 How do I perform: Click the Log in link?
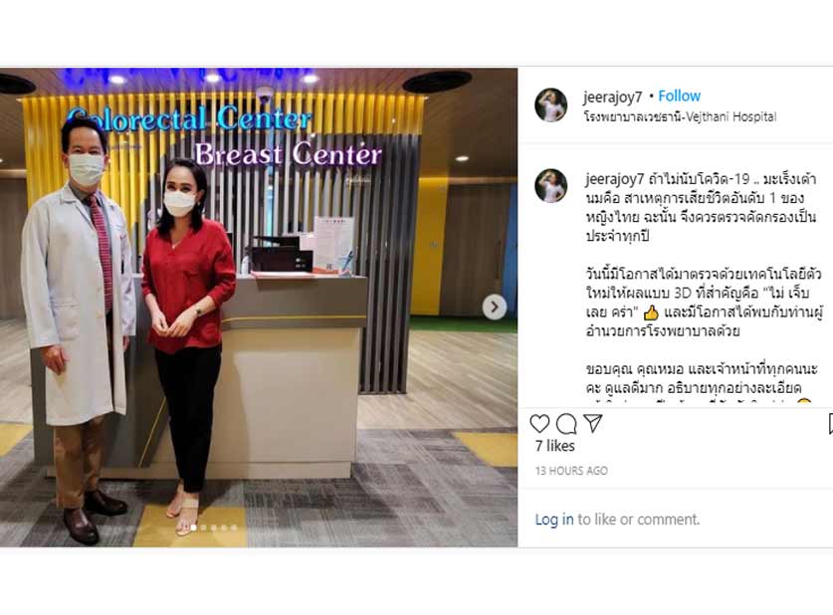[x=554, y=518]
